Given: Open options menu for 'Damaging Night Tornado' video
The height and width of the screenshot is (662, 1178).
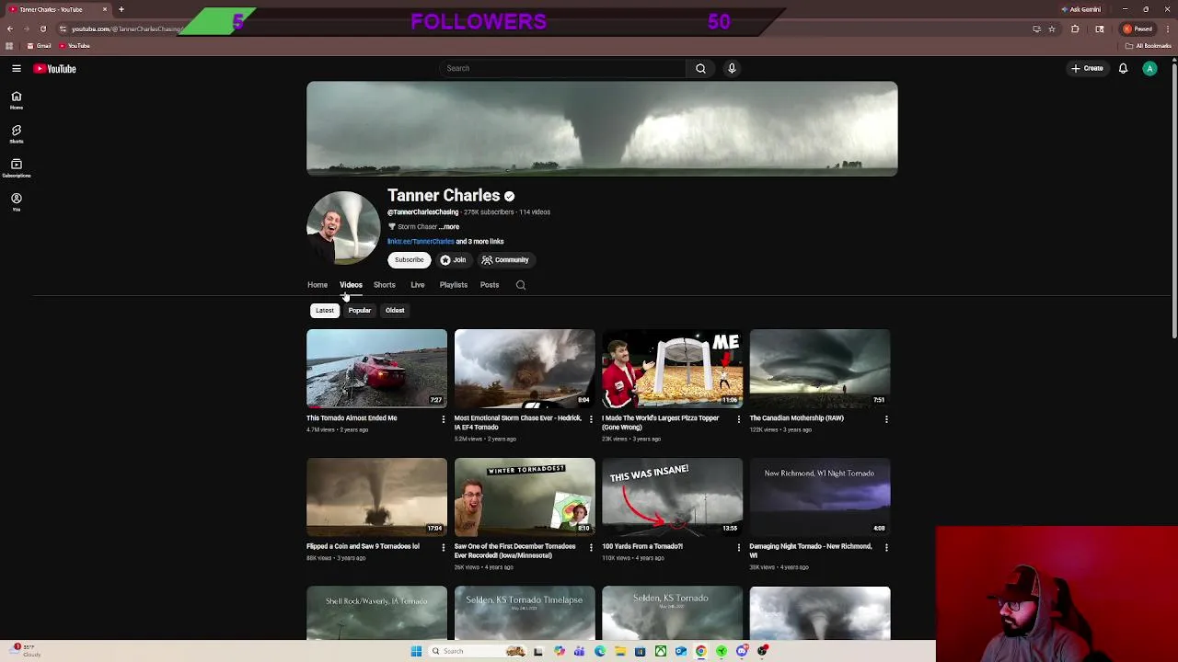Looking at the screenshot, I should coord(886,548).
